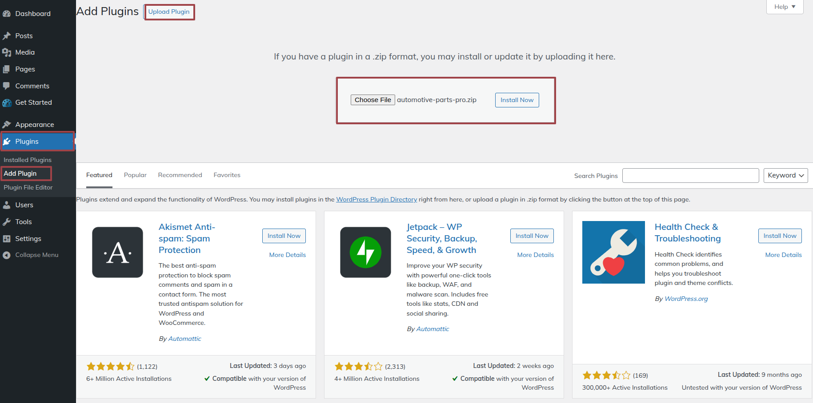This screenshot has height=403, width=813.
Task: Open More Details for Health Check
Action: [x=784, y=255]
